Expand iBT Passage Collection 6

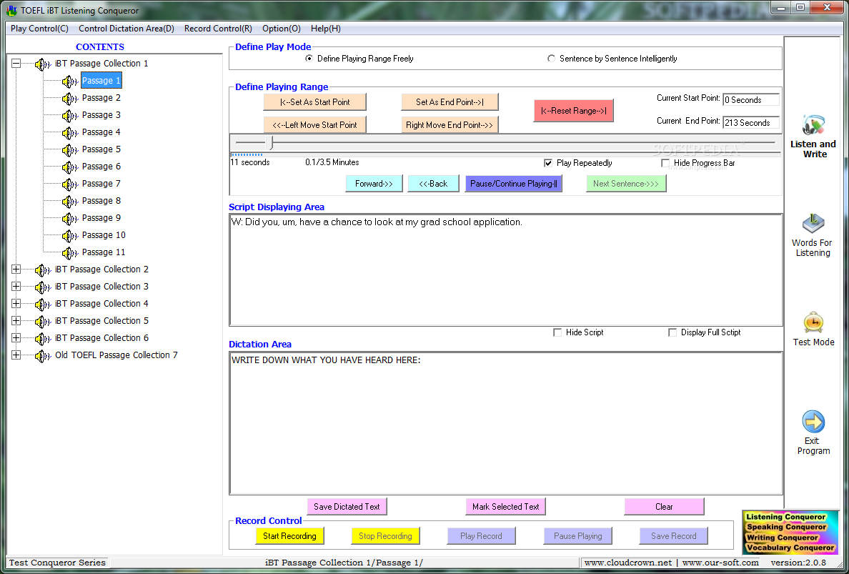pyautogui.click(x=16, y=338)
